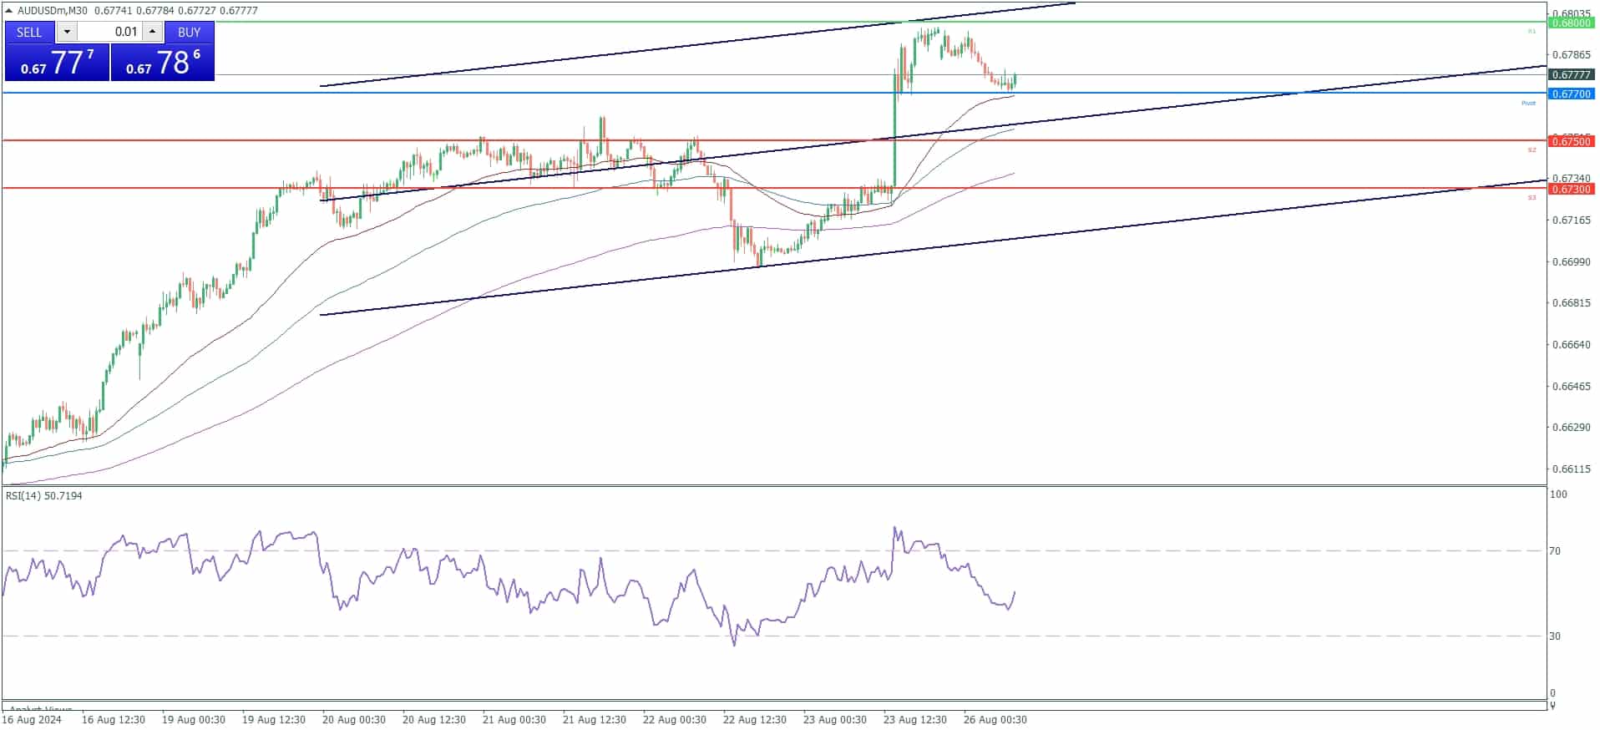
Task: Click the 0.66290 price axis value
Action: click(x=1571, y=427)
